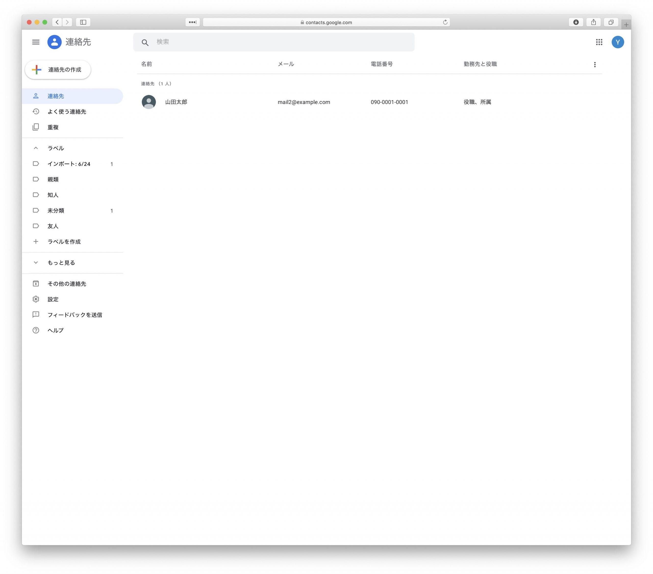Open the 山田太郎 contact row
This screenshot has height=574, width=653.
(x=176, y=102)
